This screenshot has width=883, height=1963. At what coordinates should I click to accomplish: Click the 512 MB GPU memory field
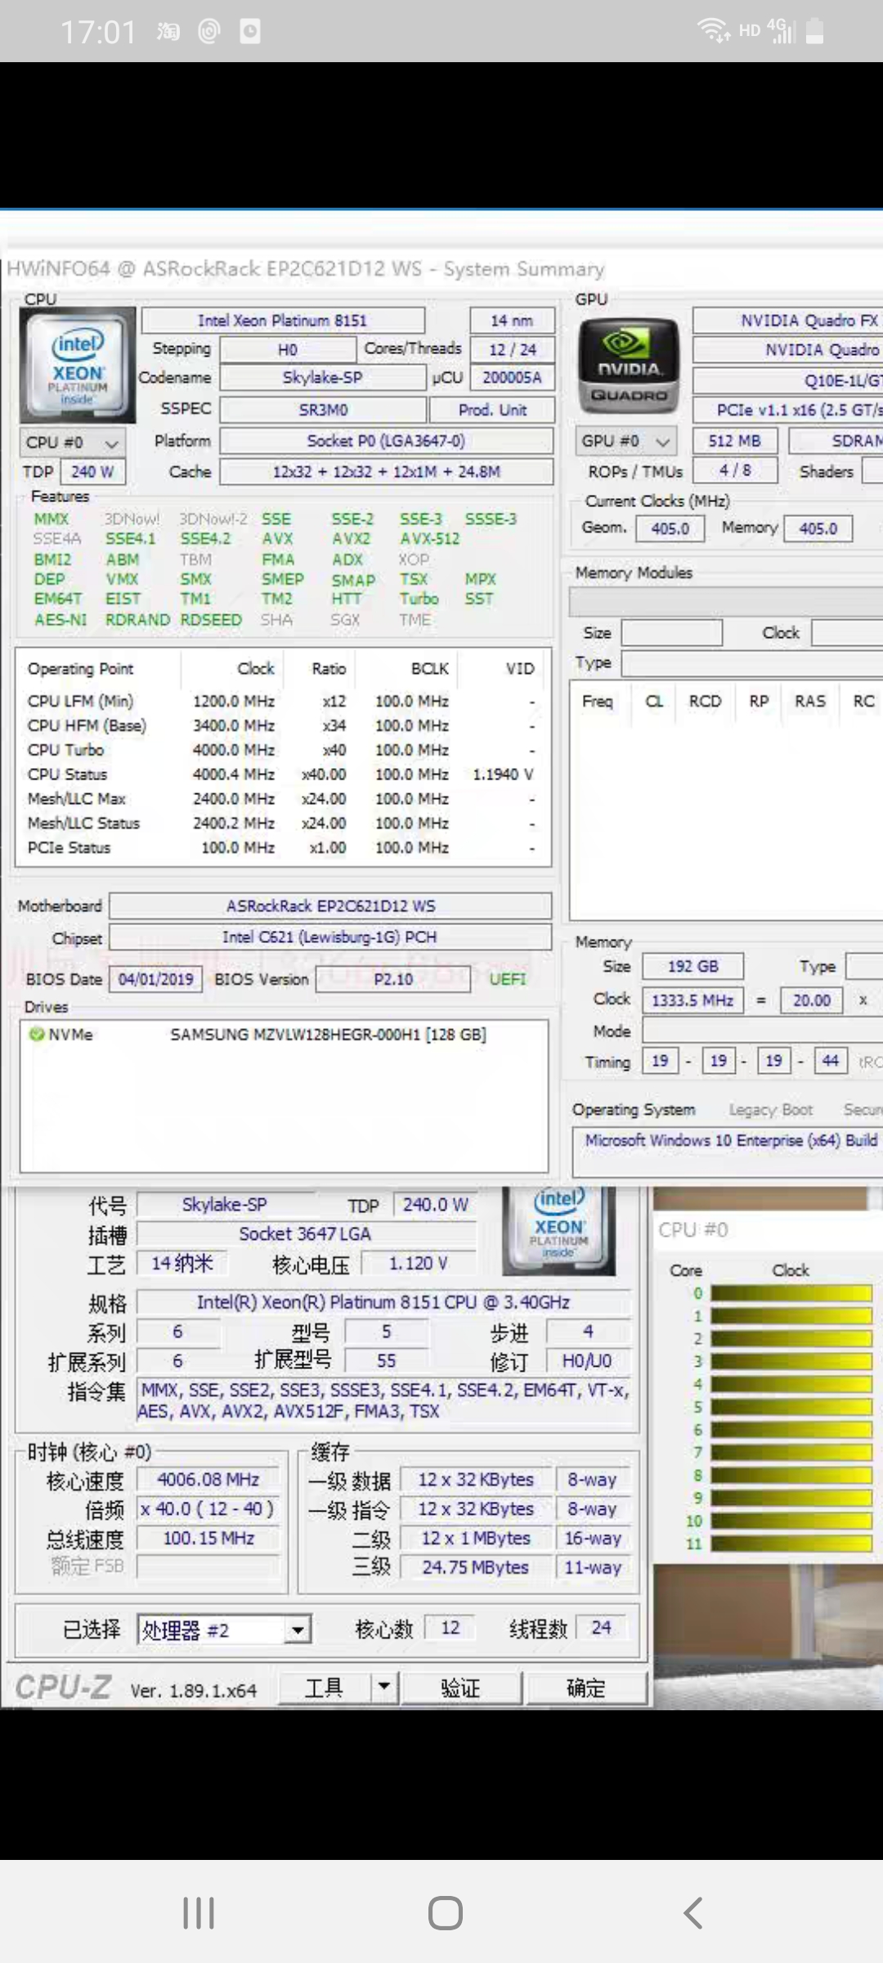(x=734, y=441)
